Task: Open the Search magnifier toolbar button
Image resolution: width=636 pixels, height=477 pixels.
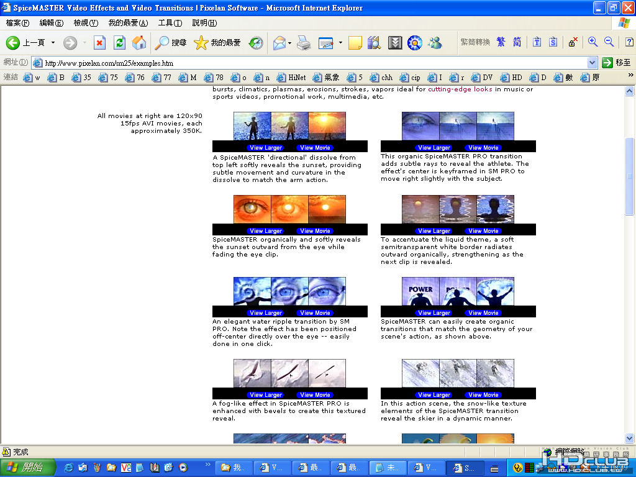Action: click(x=171, y=43)
